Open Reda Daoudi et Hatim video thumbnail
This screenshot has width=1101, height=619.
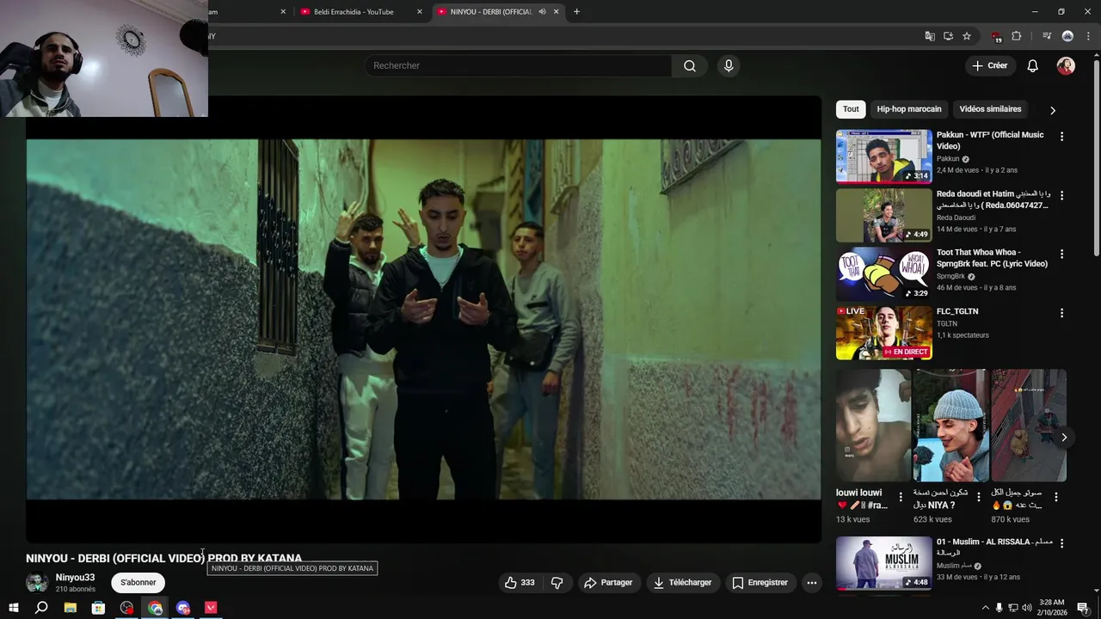883,215
